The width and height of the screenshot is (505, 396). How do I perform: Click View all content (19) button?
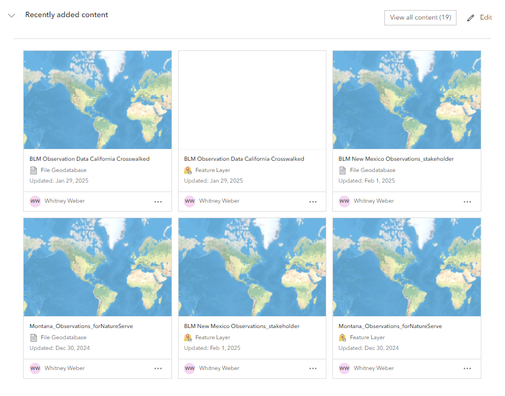420,17
